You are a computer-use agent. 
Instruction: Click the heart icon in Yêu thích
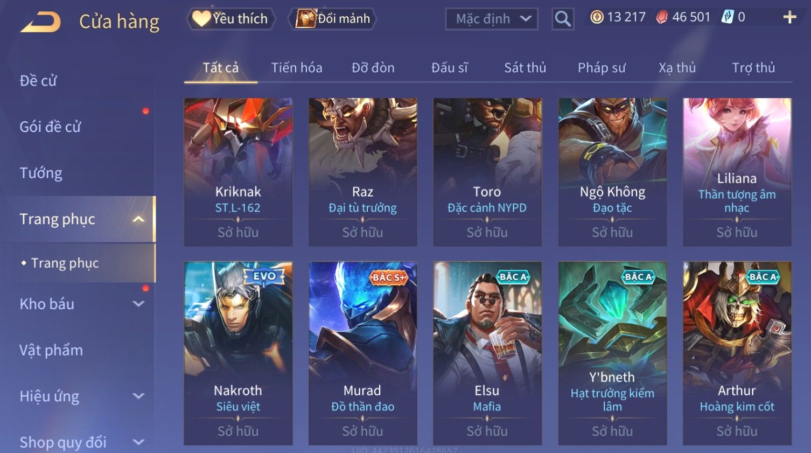click(201, 19)
